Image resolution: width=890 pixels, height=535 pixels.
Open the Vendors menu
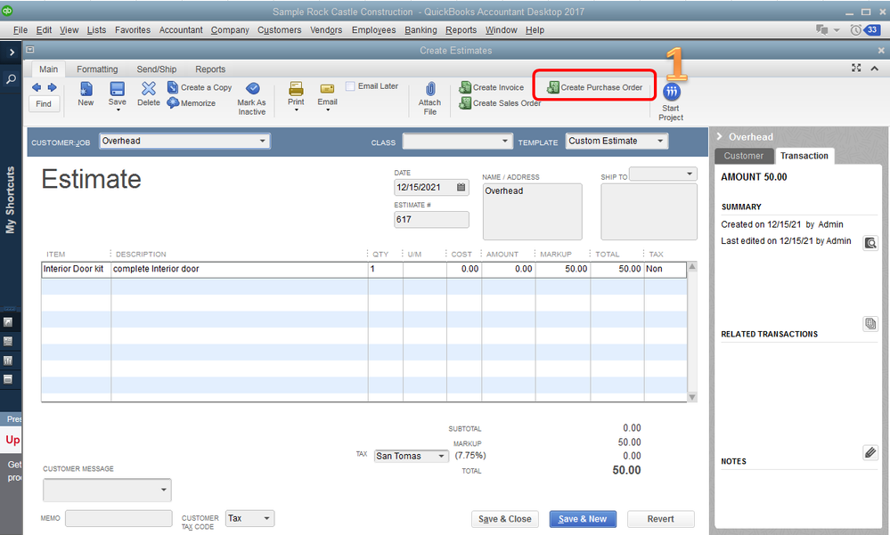pos(326,30)
